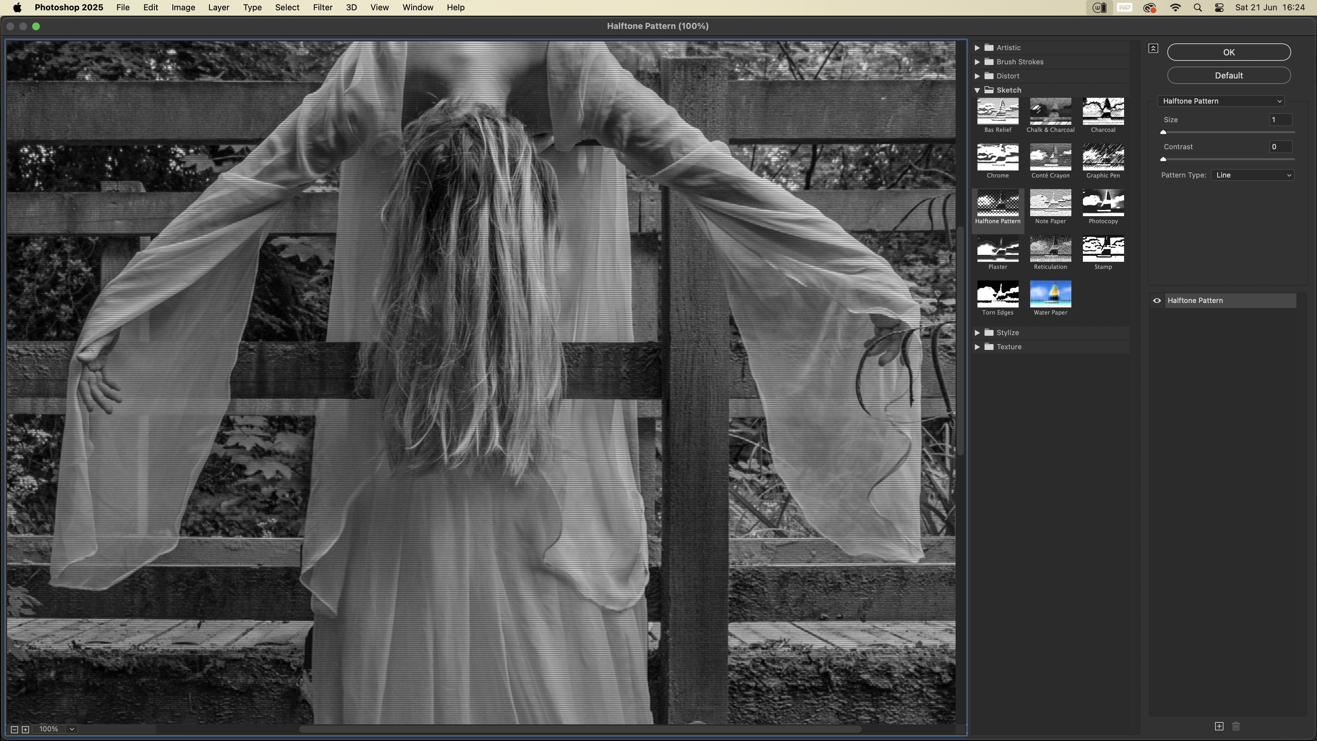This screenshot has height=741, width=1317.
Task: Click the Contrast slider handle
Action: (1163, 159)
